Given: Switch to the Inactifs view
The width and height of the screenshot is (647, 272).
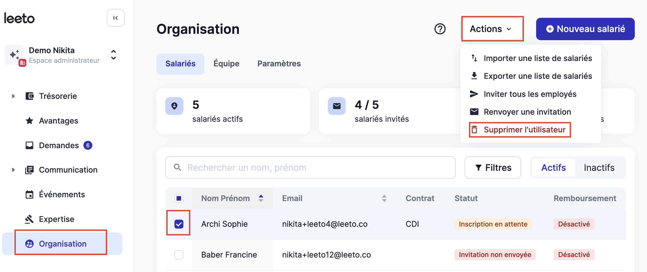Looking at the screenshot, I should point(599,168).
